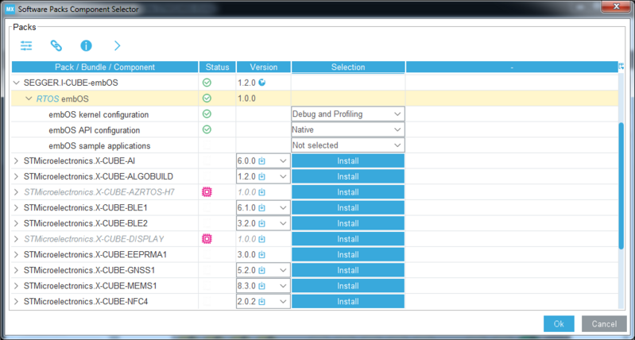Open the Debug and Profiling dropdown
The image size is (635, 340).
348,114
